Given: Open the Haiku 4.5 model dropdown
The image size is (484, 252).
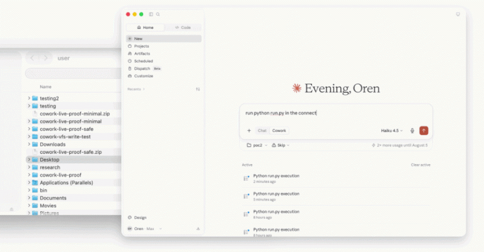Looking at the screenshot, I should coord(392,131).
